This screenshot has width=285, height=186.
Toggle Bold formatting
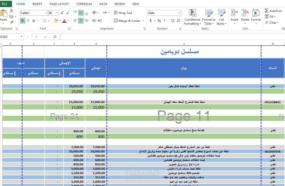click(22, 21)
